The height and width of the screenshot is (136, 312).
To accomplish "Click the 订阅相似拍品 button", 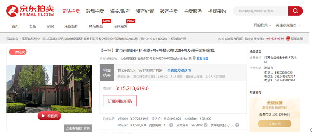I will (120, 101).
